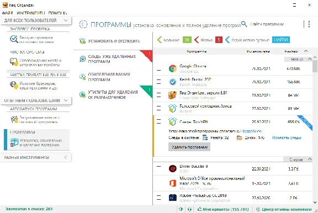Expand the Разные инструменты section
The image size is (318, 213).
point(66,157)
